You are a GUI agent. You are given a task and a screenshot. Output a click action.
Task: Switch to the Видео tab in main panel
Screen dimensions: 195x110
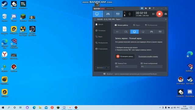[x=136, y=25]
